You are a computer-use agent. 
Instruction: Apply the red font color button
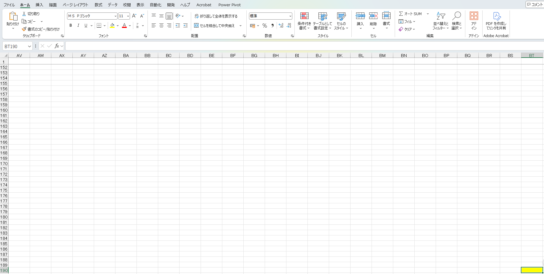124,26
